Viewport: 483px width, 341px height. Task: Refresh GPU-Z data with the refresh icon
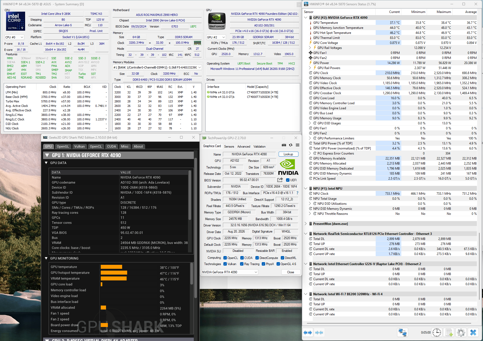click(x=291, y=145)
